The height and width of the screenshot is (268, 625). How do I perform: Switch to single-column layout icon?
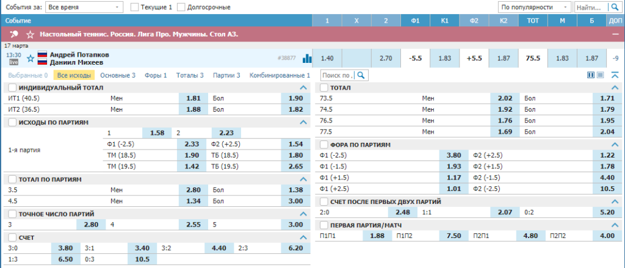[x=600, y=75]
